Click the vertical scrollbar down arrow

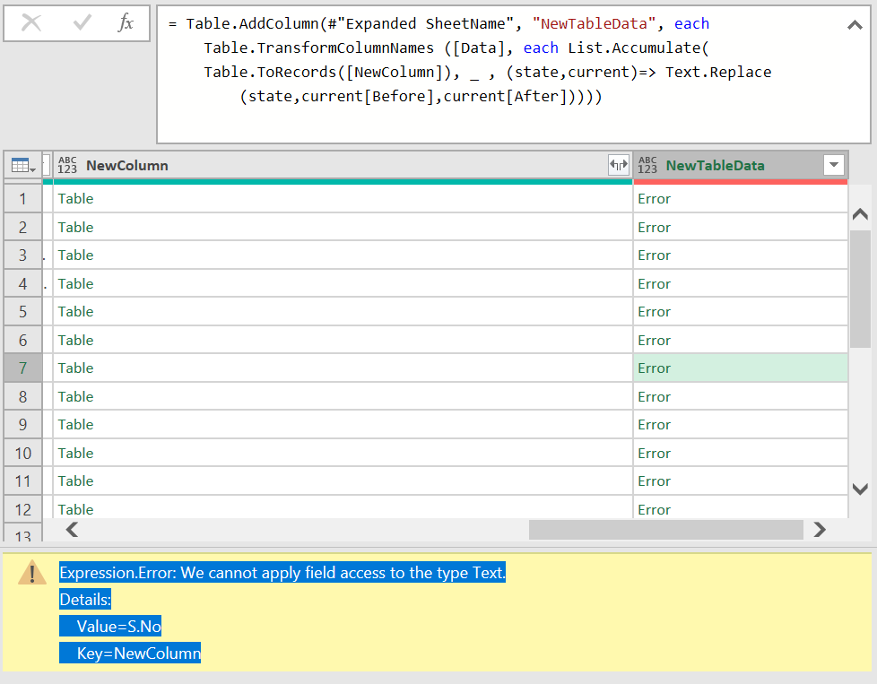pyautogui.click(x=860, y=489)
